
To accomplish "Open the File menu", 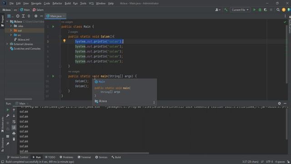I will coord(11,3).
